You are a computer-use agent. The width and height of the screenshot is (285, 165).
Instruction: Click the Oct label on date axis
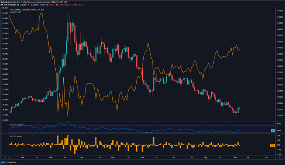tap(266, 157)
